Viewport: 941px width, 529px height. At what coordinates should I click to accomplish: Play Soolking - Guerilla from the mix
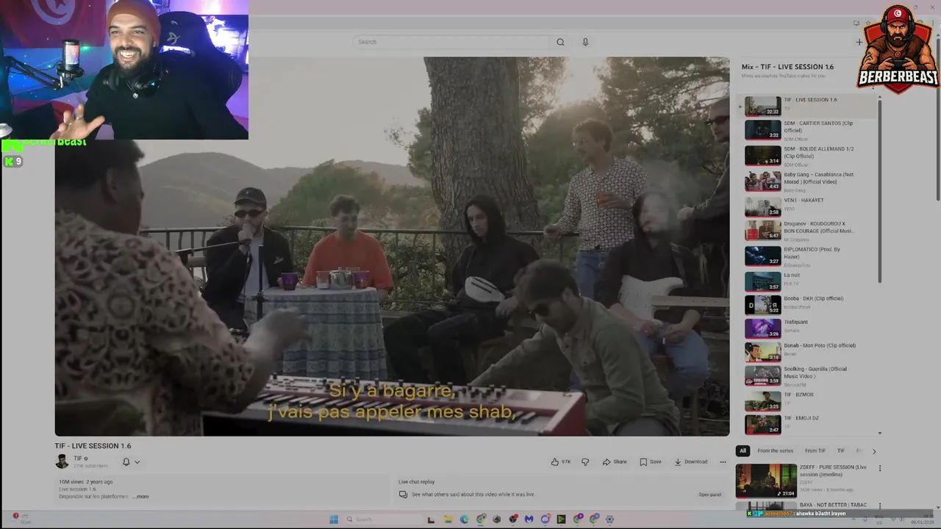(809, 375)
